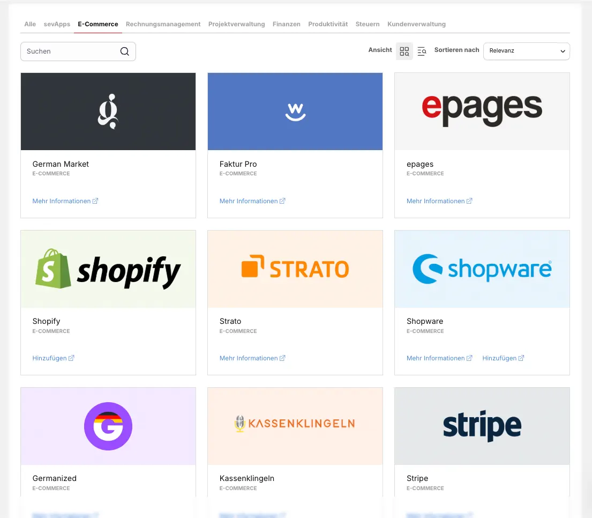Image resolution: width=592 pixels, height=518 pixels.
Task: Click the German Market logo banner
Action: [x=108, y=112]
